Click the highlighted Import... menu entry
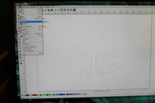This screenshot has height=103, width=155. click(31, 22)
